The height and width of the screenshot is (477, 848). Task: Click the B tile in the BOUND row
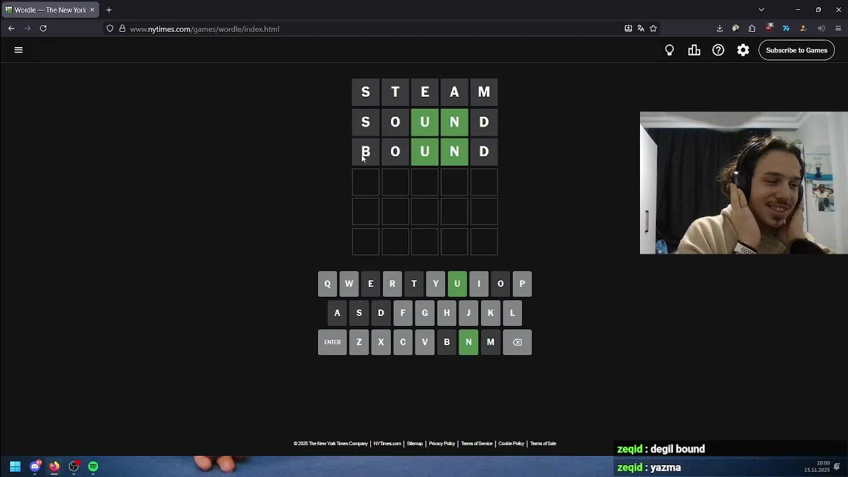click(366, 152)
